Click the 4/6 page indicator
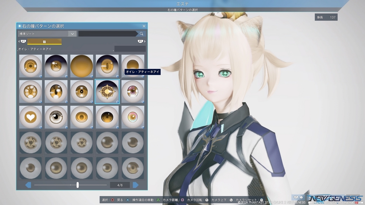The image size is (365, 205). click(120, 185)
